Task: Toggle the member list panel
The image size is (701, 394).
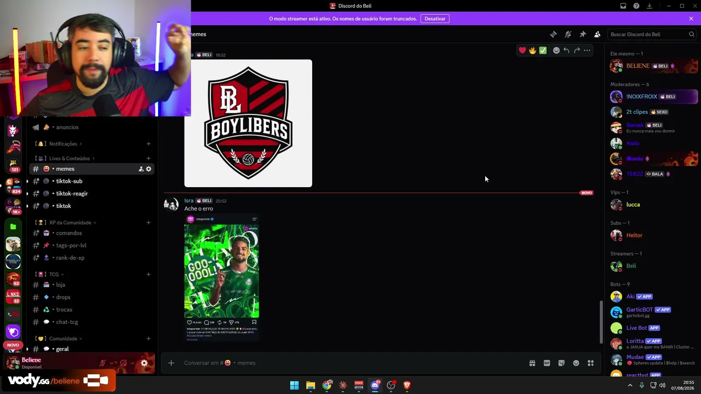Action: point(597,34)
